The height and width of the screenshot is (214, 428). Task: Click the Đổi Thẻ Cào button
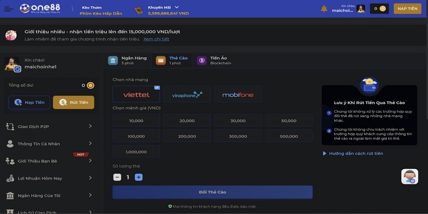(212, 192)
